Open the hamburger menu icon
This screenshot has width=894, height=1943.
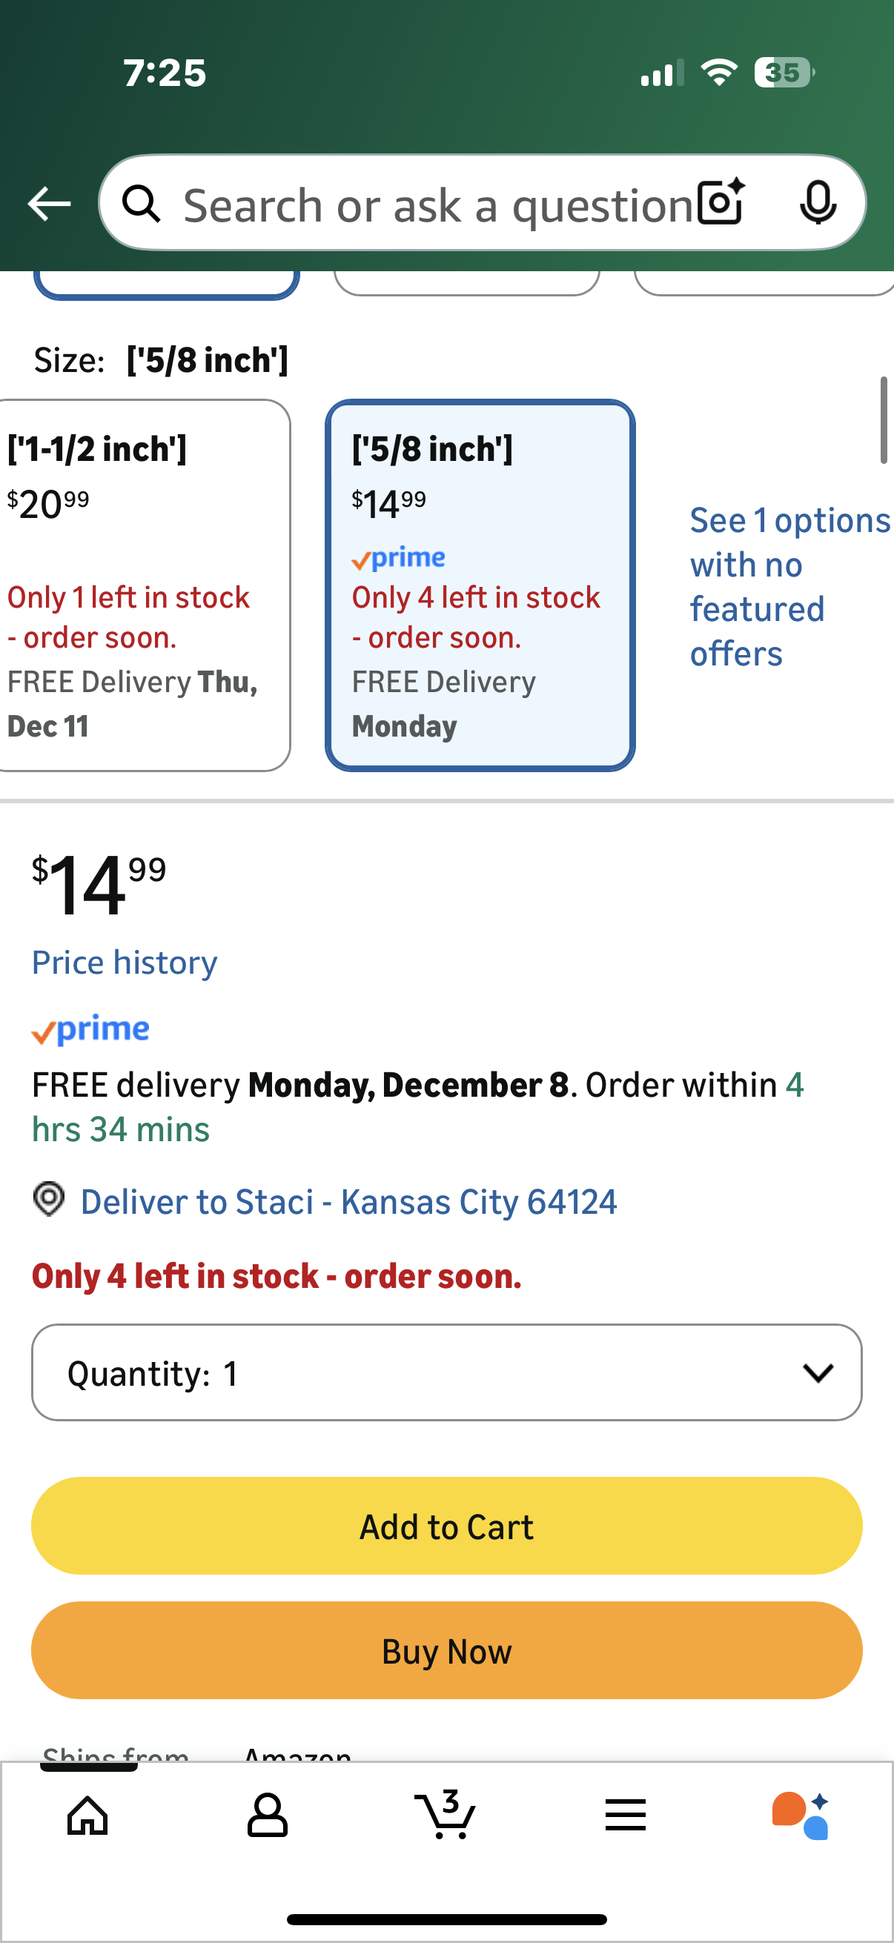click(625, 1815)
